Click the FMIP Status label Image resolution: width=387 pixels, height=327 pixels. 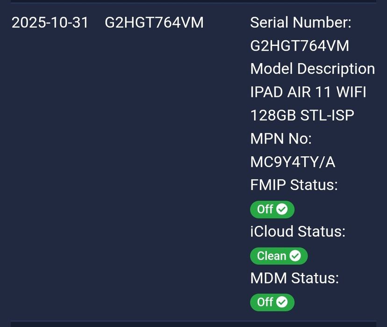click(x=294, y=185)
